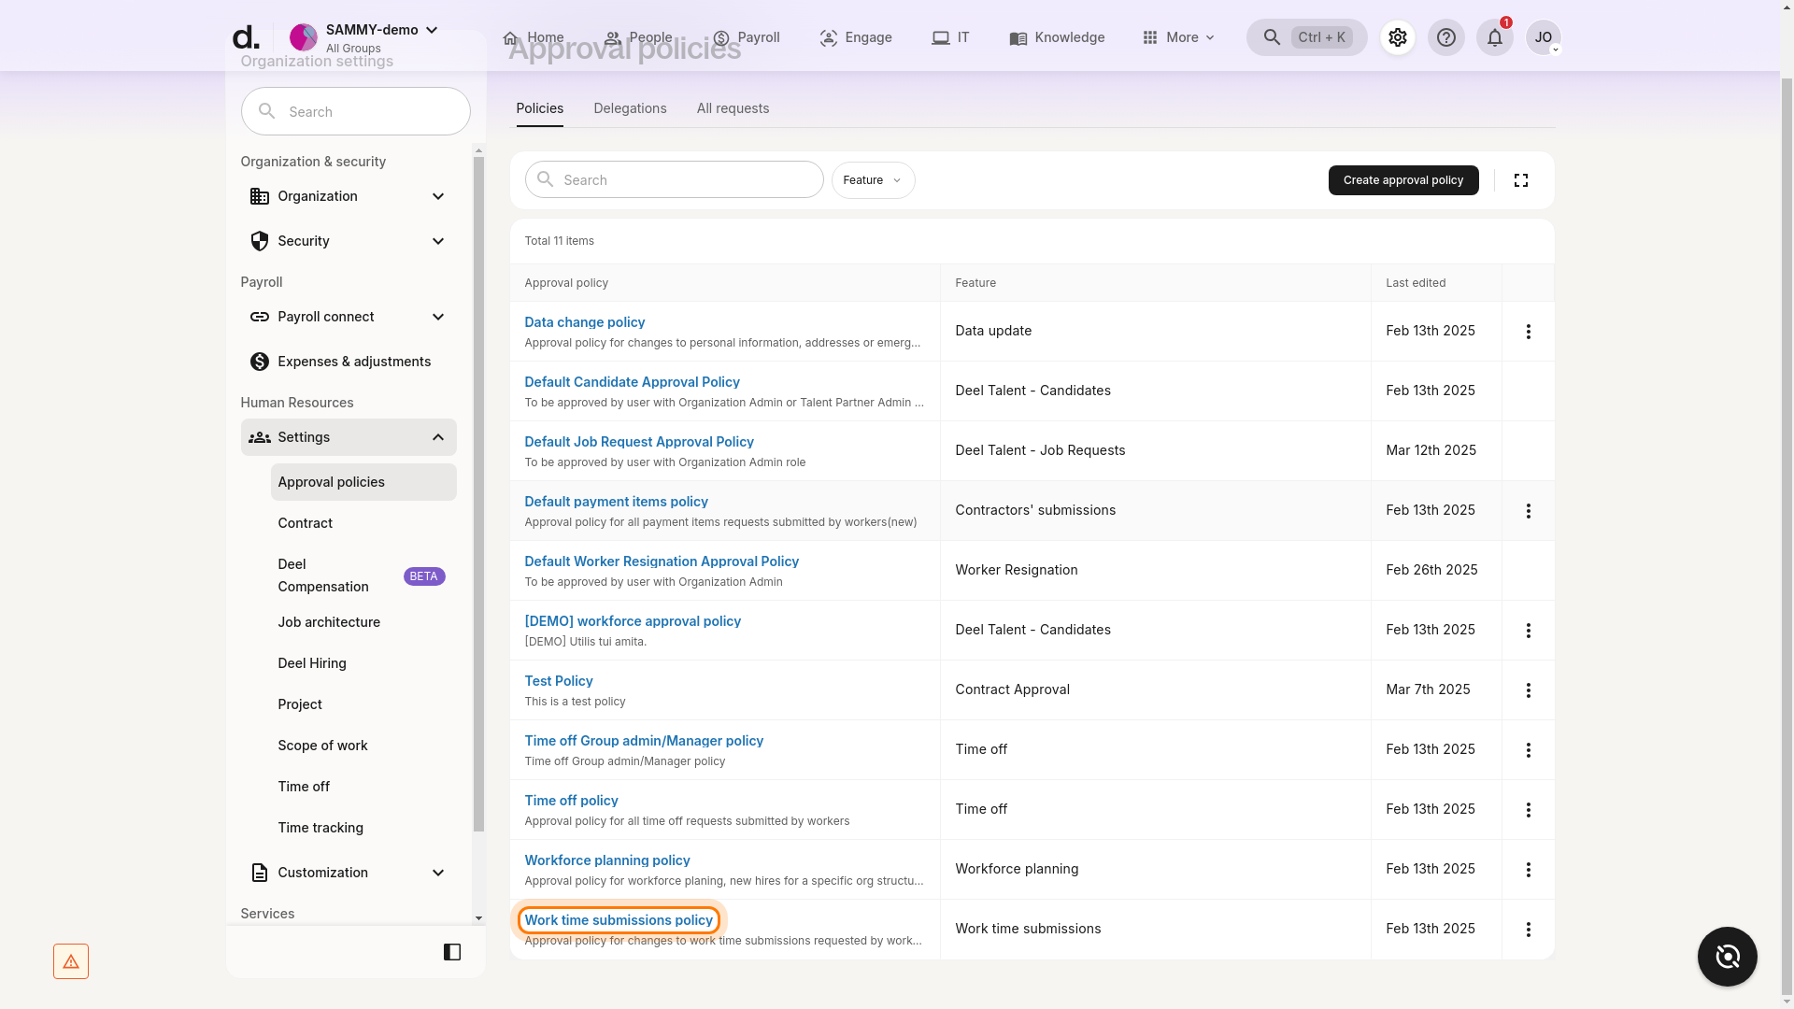This screenshot has height=1009, width=1794.
Task: Select Deel Hiring sidebar item
Action: 363,663
